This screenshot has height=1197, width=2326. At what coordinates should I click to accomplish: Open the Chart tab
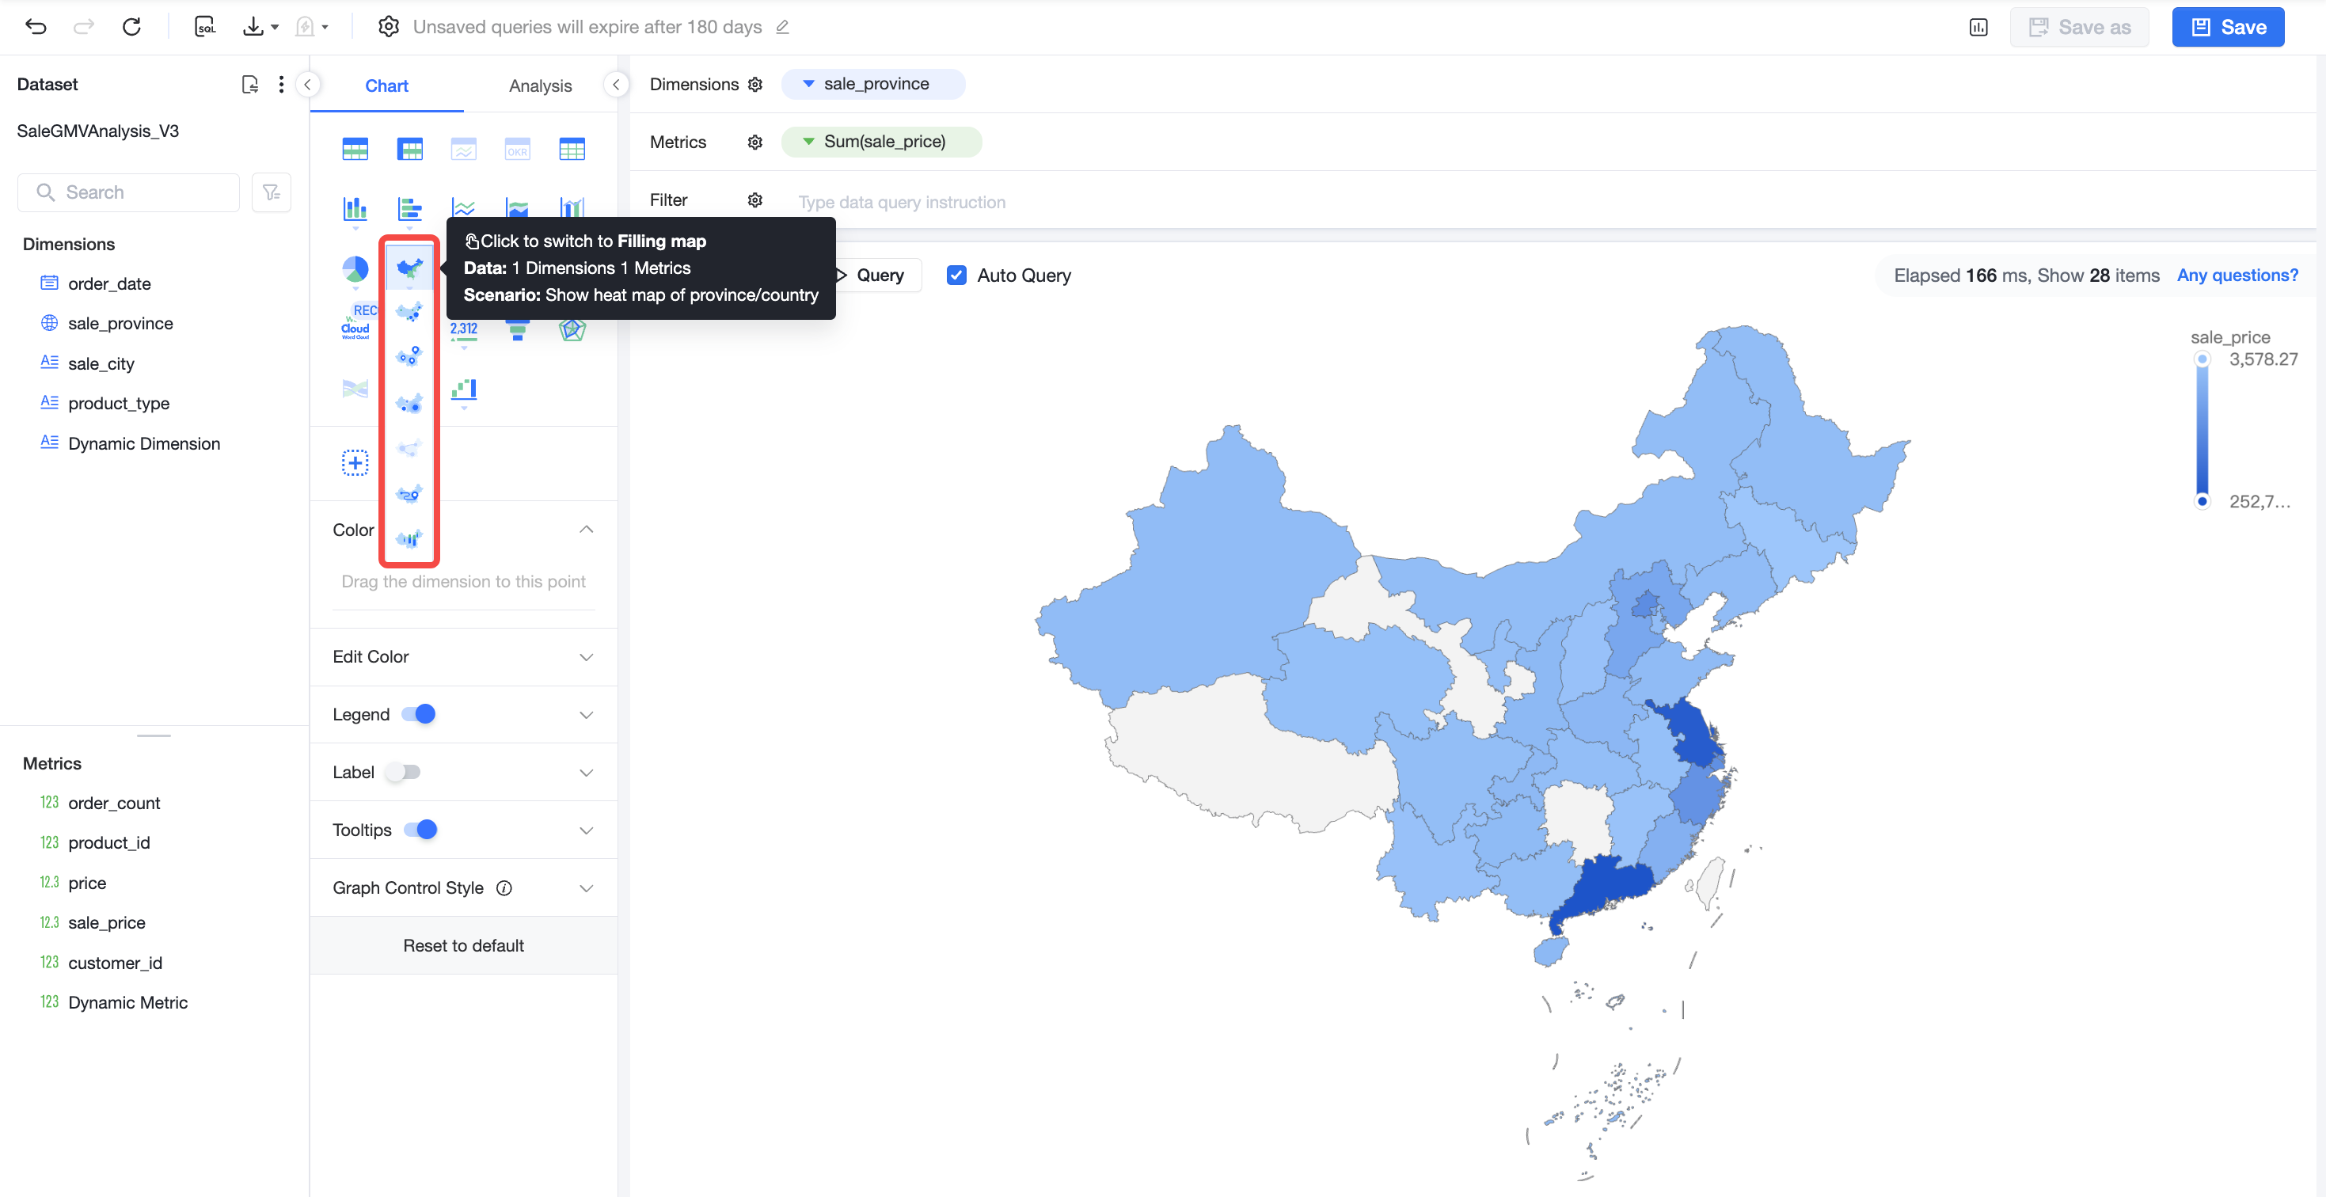coord(386,85)
